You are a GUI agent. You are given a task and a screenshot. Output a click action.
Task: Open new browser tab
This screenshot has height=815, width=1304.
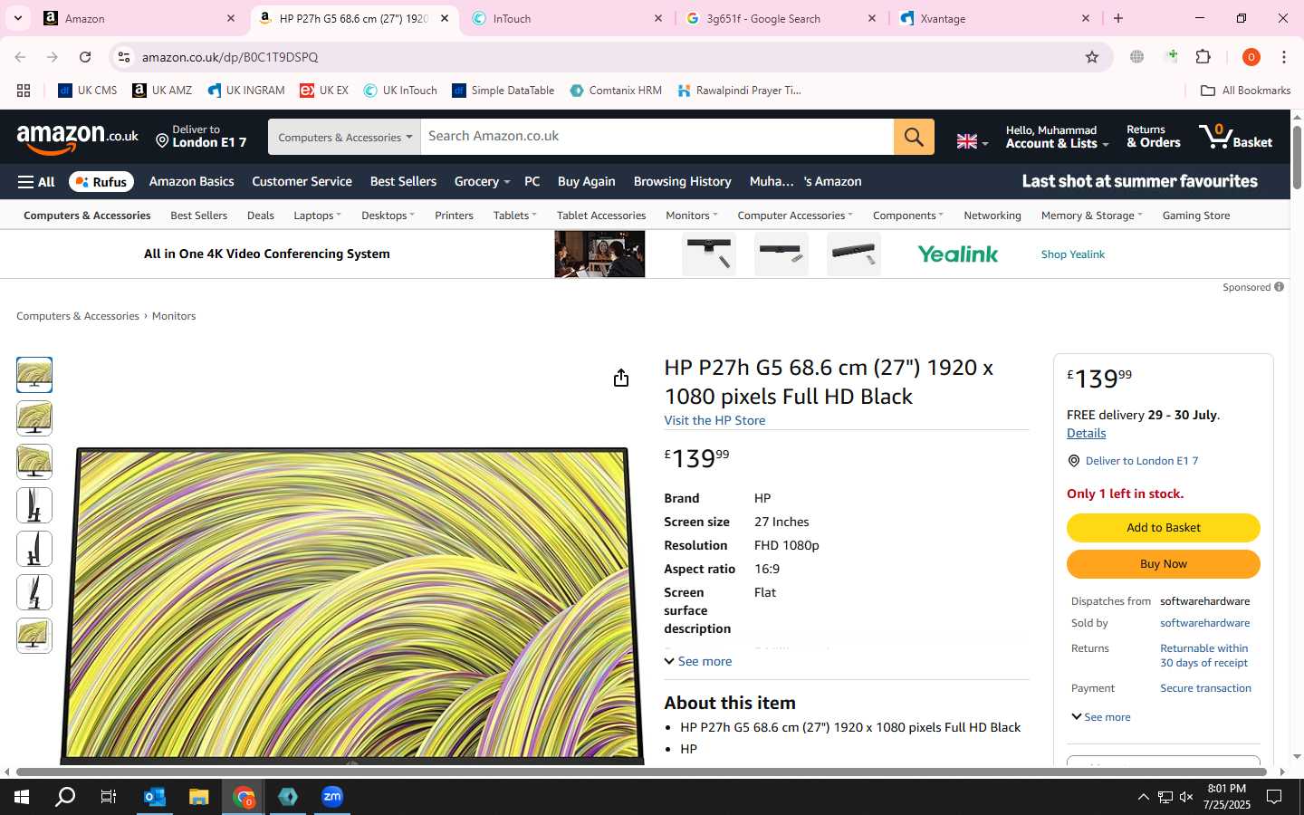pos(1118,18)
